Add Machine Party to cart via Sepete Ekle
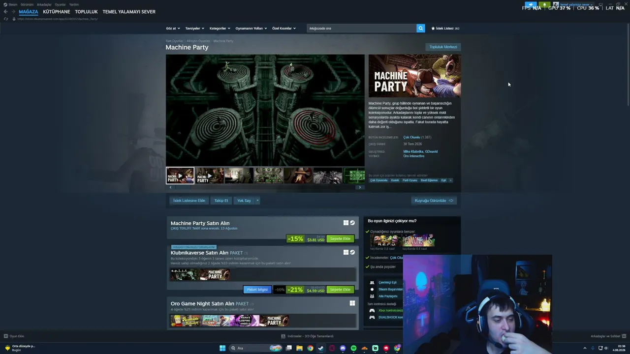The width and height of the screenshot is (630, 354). pos(340,239)
